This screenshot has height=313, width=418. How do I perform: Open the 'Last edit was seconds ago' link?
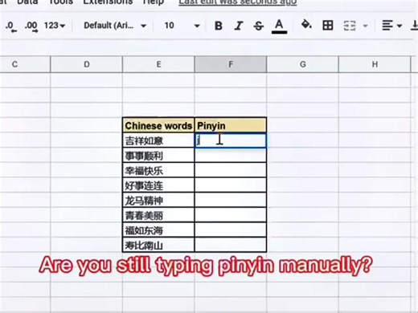coord(238,2)
